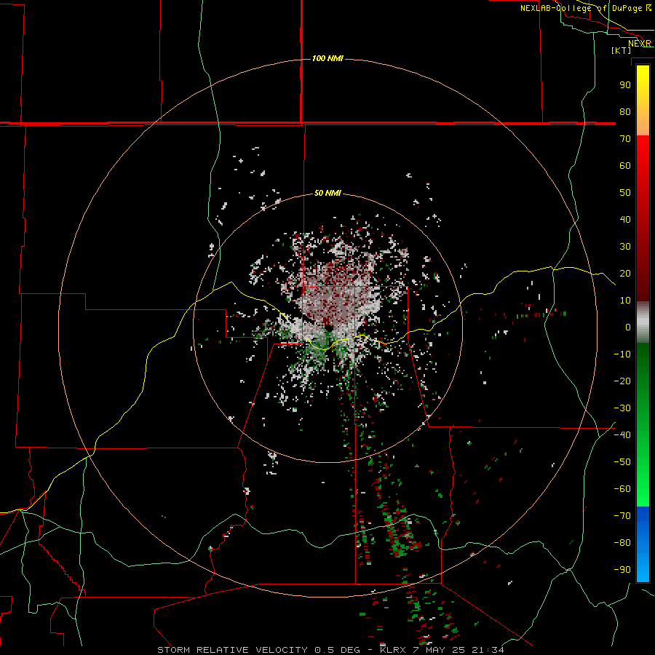Screen dimensions: 655x655
Task: Click the 30 value on velocity scale
Action: [625, 247]
